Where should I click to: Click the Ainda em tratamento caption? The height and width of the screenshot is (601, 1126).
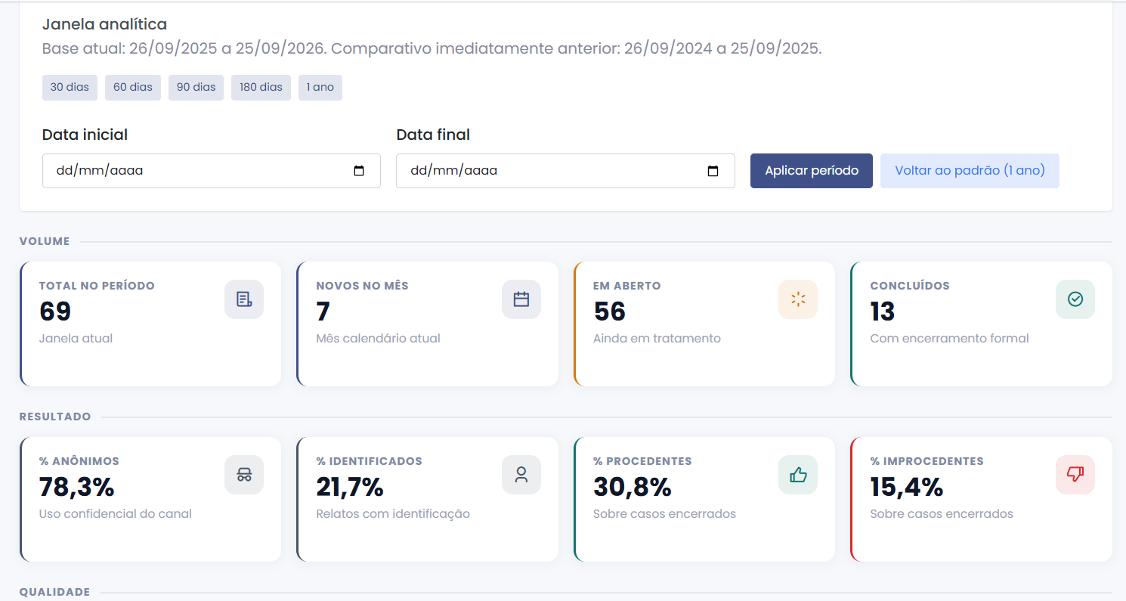pyautogui.click(x=657, y=338)
